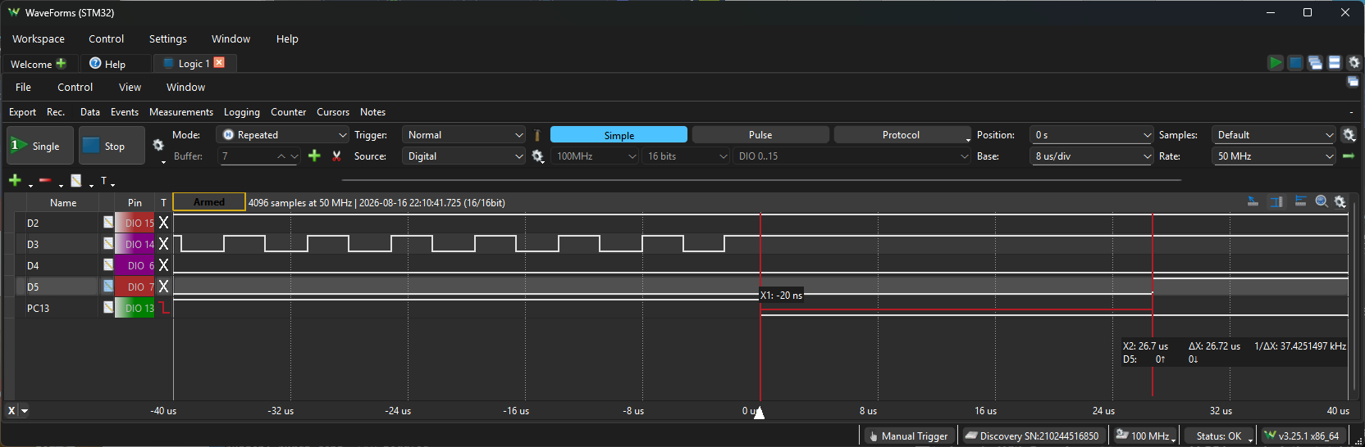Click the Single acquisition button
Viewport: 1365px width, 447px height.
(x=40, y=146)
